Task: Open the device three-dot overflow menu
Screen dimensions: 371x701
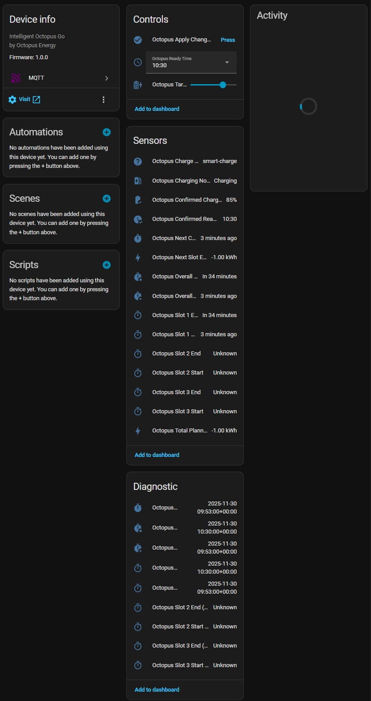Action: tap(104, 99)
